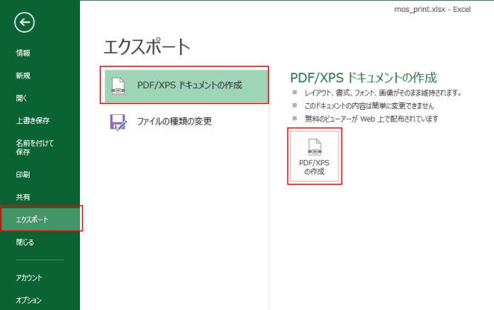
Task: Click the mos_print.xlsx - Excel window title
Action: 433,10
